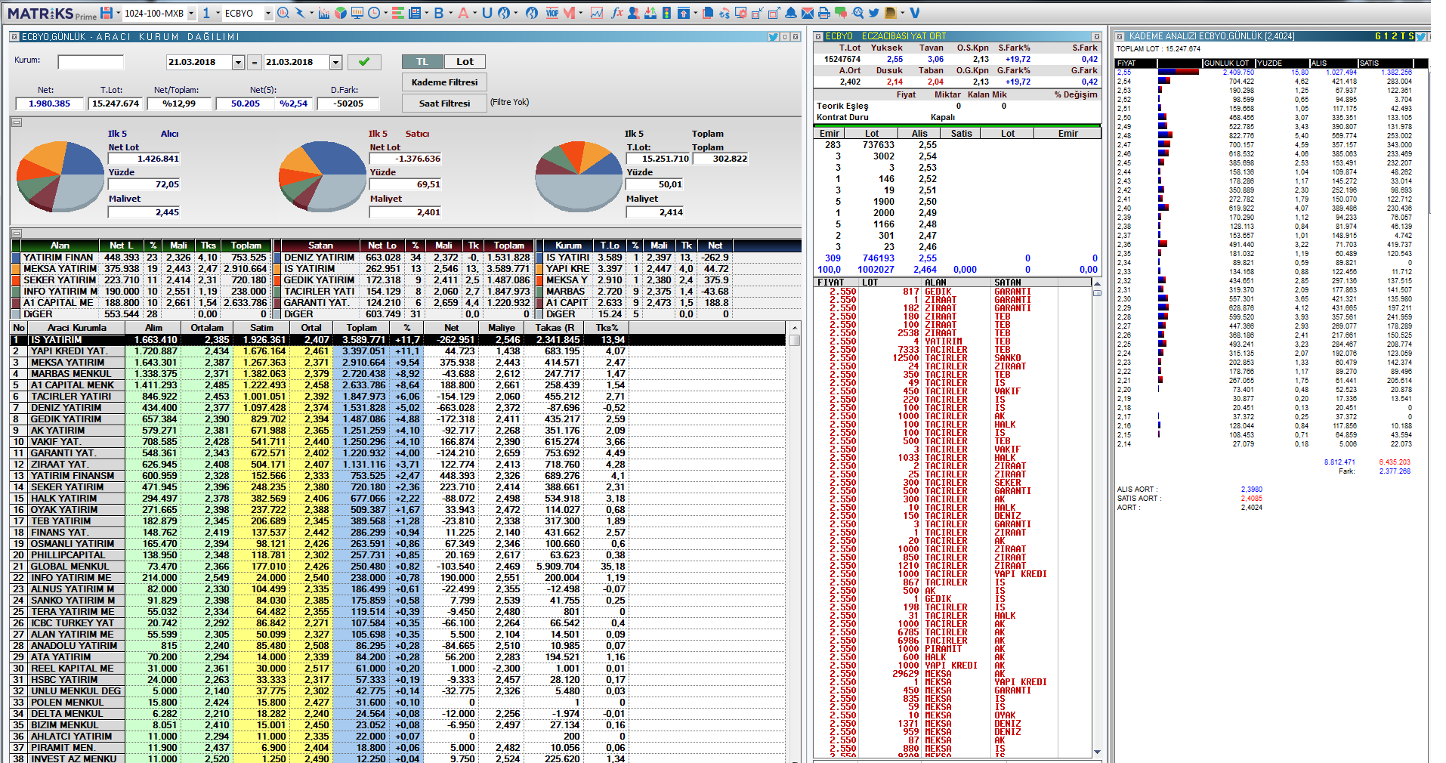Image resolution: width=1446 pixels, height=763 pixels.
Task: Open the end date dropdown
Action: point(336,63)
